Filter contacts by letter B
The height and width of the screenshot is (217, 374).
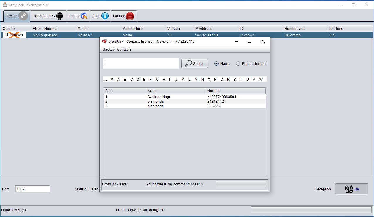point(125,79)
